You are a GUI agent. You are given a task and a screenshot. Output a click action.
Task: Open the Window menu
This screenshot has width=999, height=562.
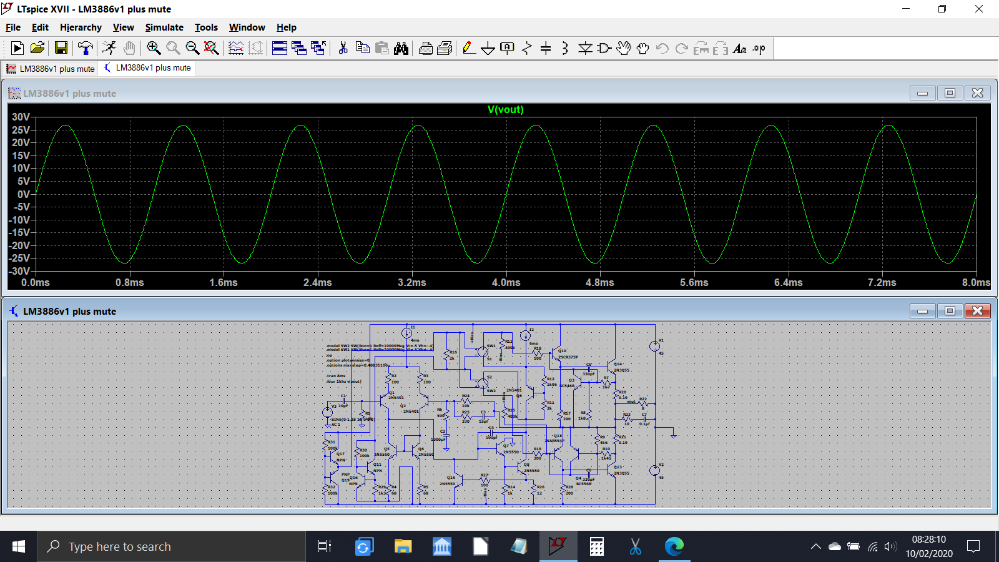247,27
